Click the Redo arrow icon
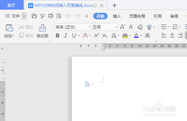Image resolution: width=187 pixels, height=121 pixels. 78,16
